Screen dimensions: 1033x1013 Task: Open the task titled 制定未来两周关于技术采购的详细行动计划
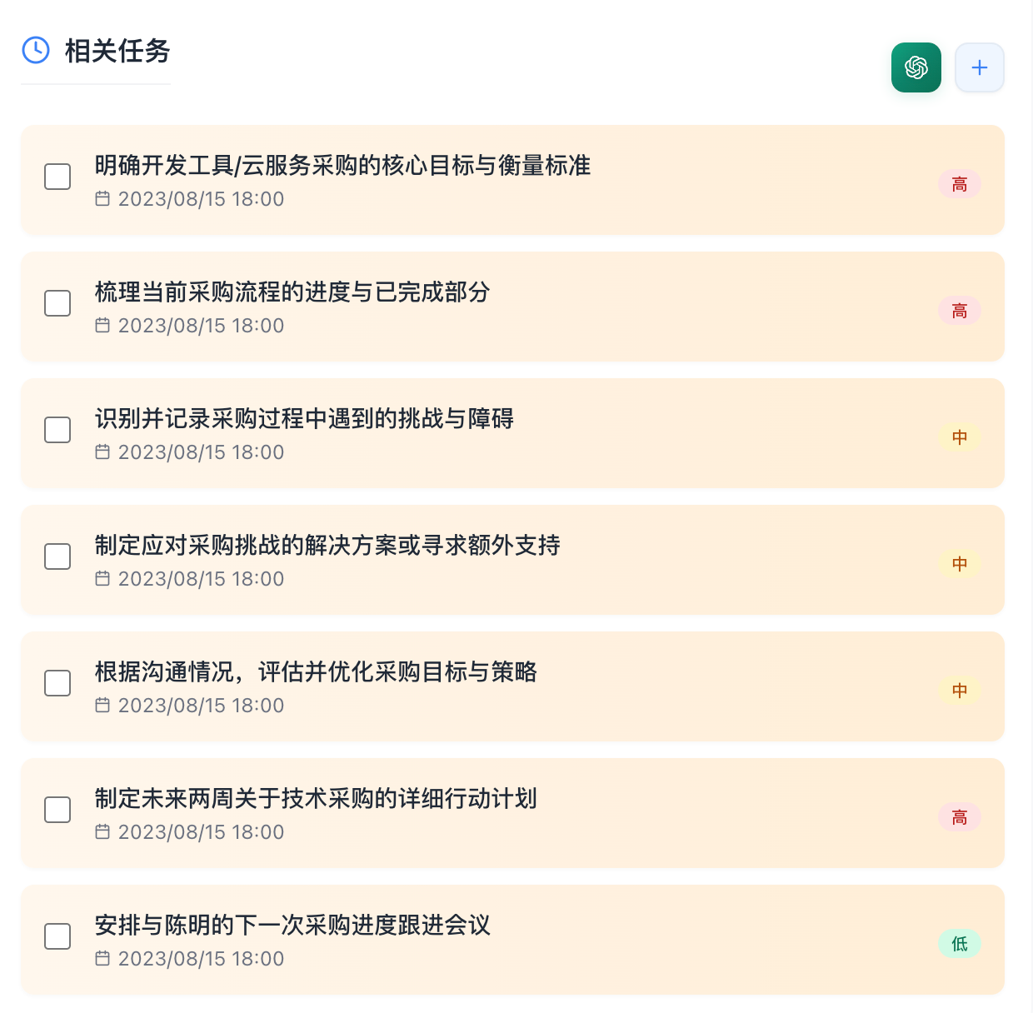click(x=316, y=799)
